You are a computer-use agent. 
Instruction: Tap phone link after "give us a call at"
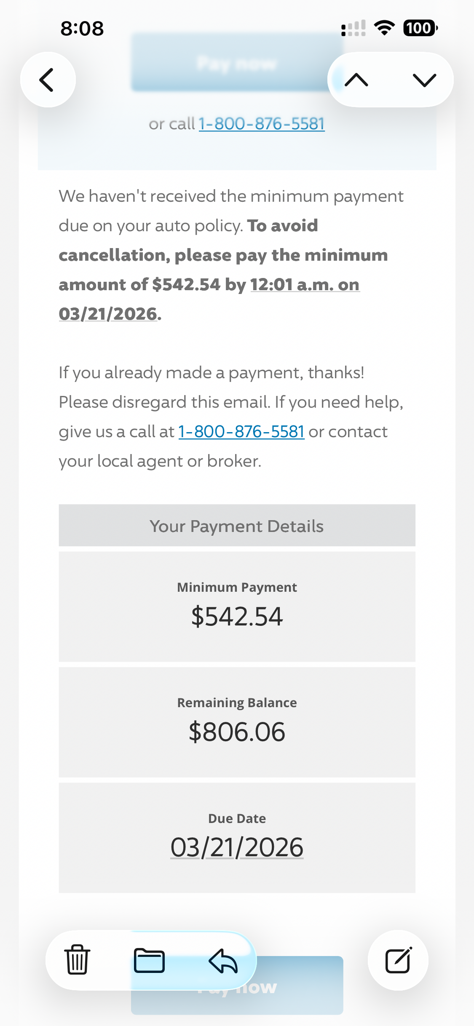point(241,432)
